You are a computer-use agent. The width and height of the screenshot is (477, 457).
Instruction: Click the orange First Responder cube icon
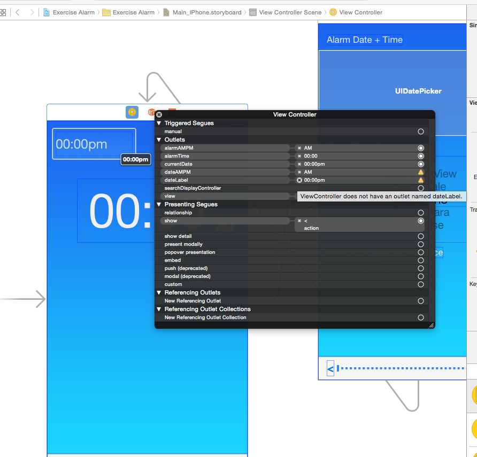[x=151, y=112]
